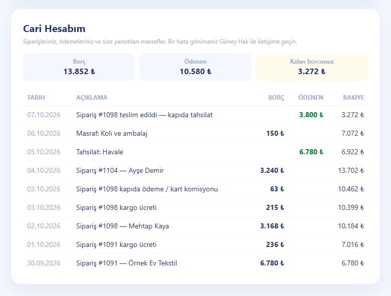Click the AÇIKLAMA column header
391x296 pixels.
click(92, 98)
